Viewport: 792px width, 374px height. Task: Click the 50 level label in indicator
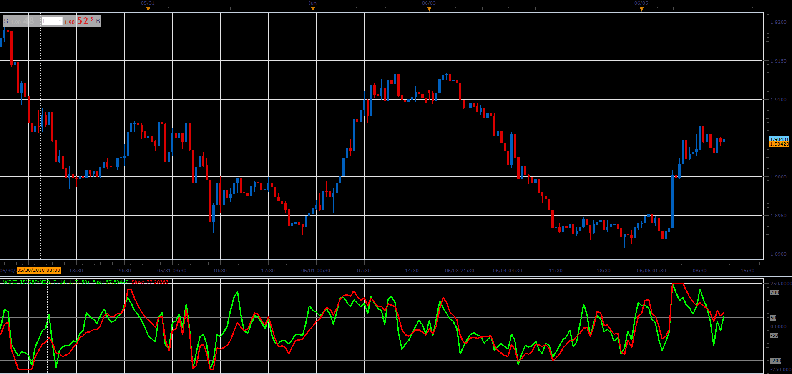[x=773, y=318]
